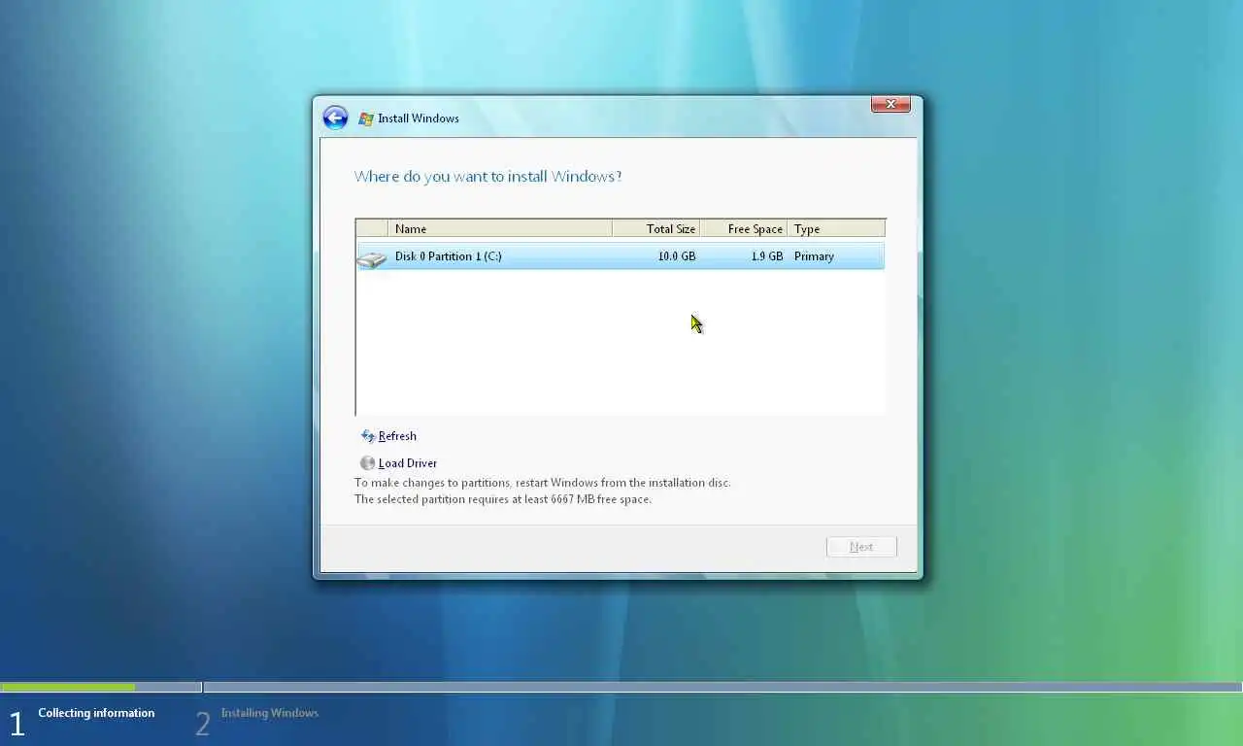Click the hard drive icon for Disk 0
Screen dimensions: 1243x746
[x=371, y=258]
